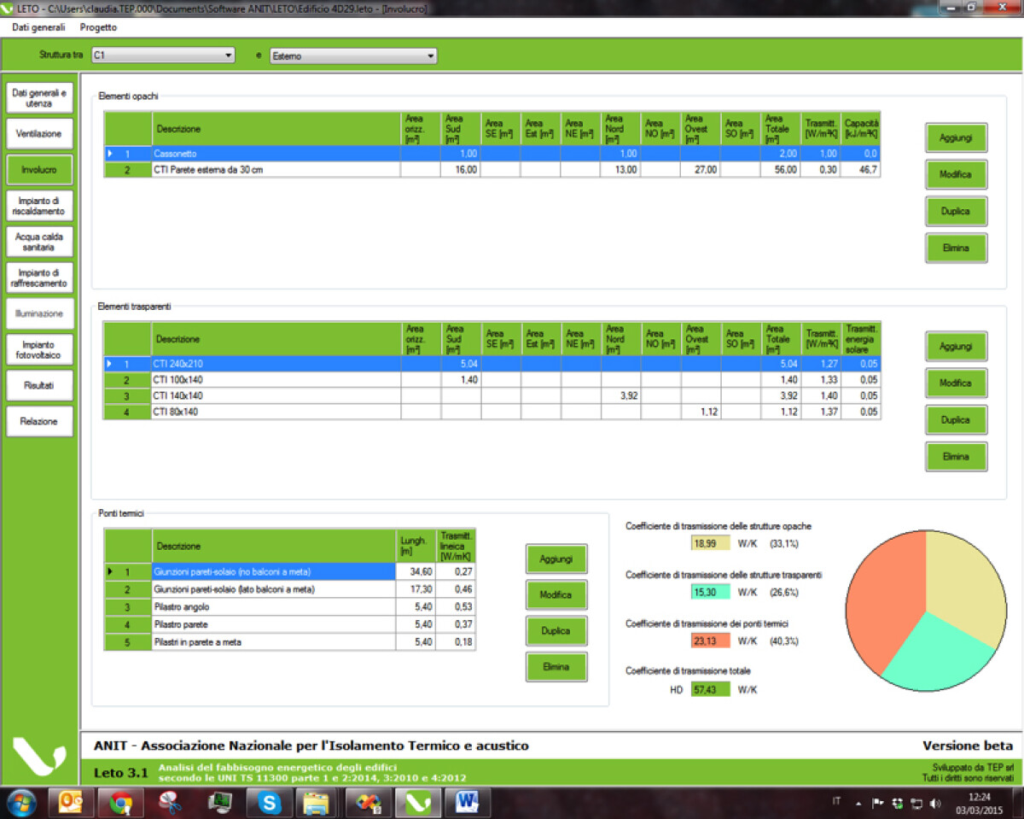Click the volume speaker tray icon
Image resolution: width=1024 pixels, height=819 pixels.
tap(936, 804)
